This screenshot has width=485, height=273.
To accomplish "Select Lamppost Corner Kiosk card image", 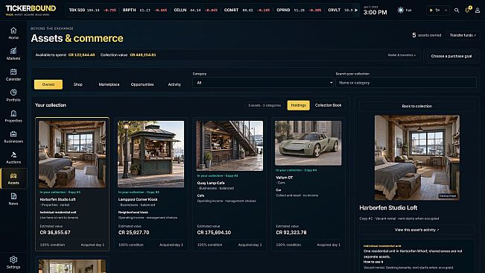I will (x=151, y=154).
